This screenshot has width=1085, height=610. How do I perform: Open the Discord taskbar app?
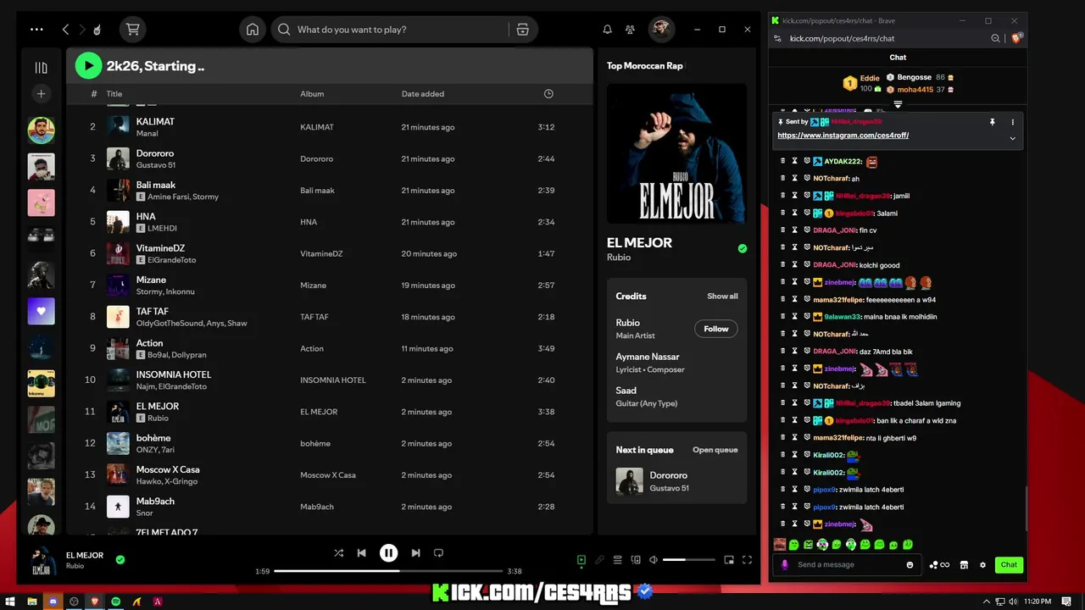tap(53, 602)
